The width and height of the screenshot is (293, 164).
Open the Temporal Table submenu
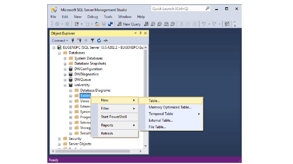coord(171,114)
